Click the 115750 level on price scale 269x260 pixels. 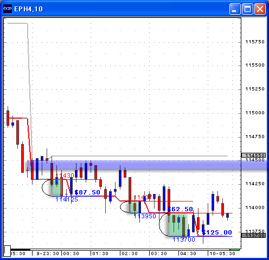point(255,42)
